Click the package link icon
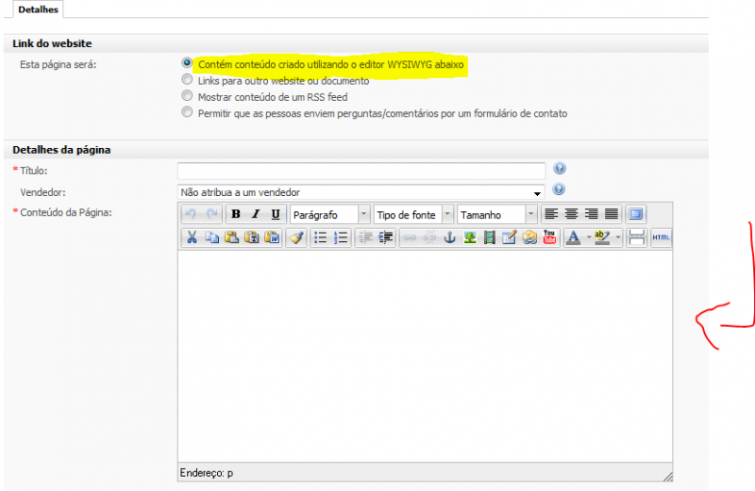The width and height of the screenshot is (755, 491). tap(529, 237)
